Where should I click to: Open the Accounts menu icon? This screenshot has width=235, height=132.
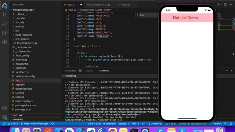click(4, 108)
